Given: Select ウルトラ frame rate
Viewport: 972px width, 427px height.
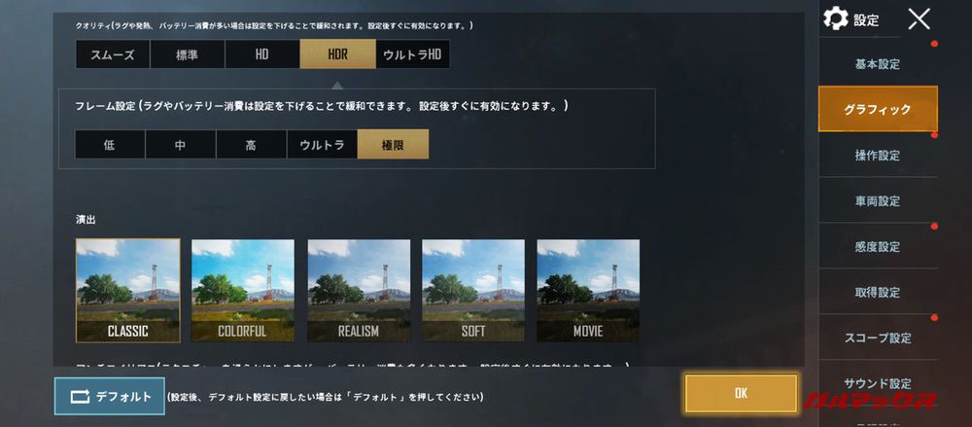Looking at the screenshot, I should tap(322, 144).
